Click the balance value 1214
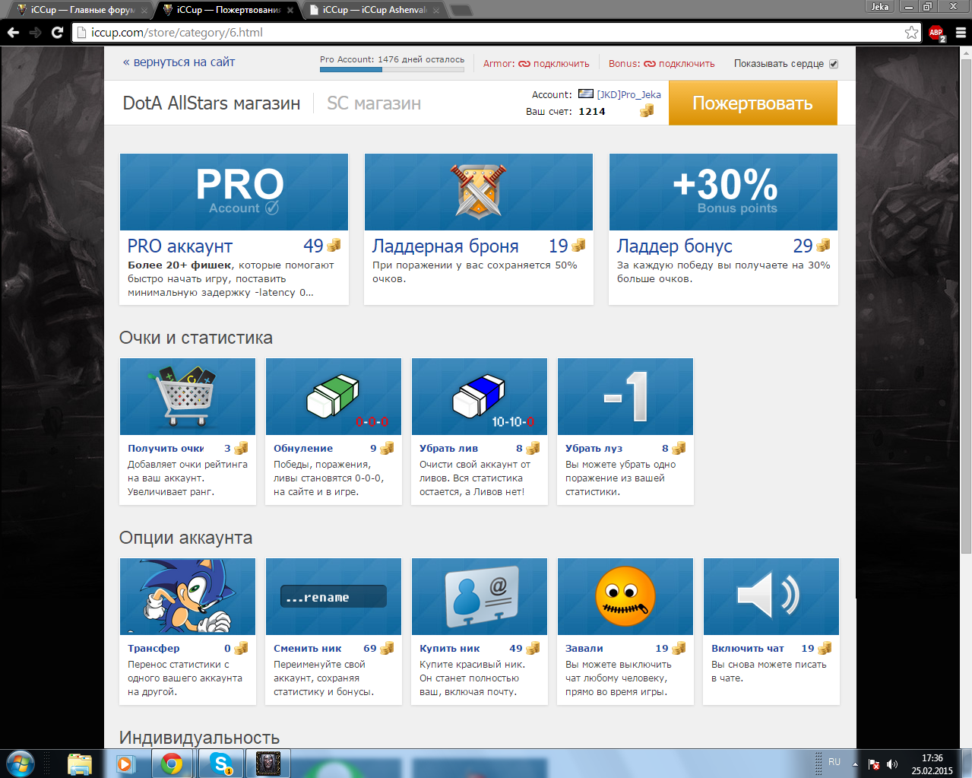Screen dimensions: 972x778 click(x=592, y=112)
